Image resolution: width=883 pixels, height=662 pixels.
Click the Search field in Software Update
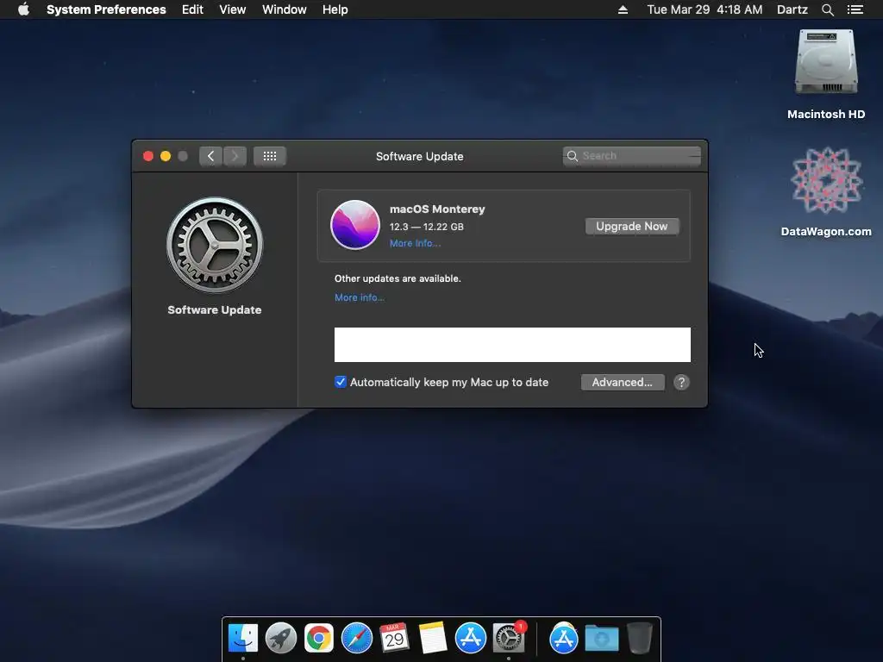click(x=631, y=156)
